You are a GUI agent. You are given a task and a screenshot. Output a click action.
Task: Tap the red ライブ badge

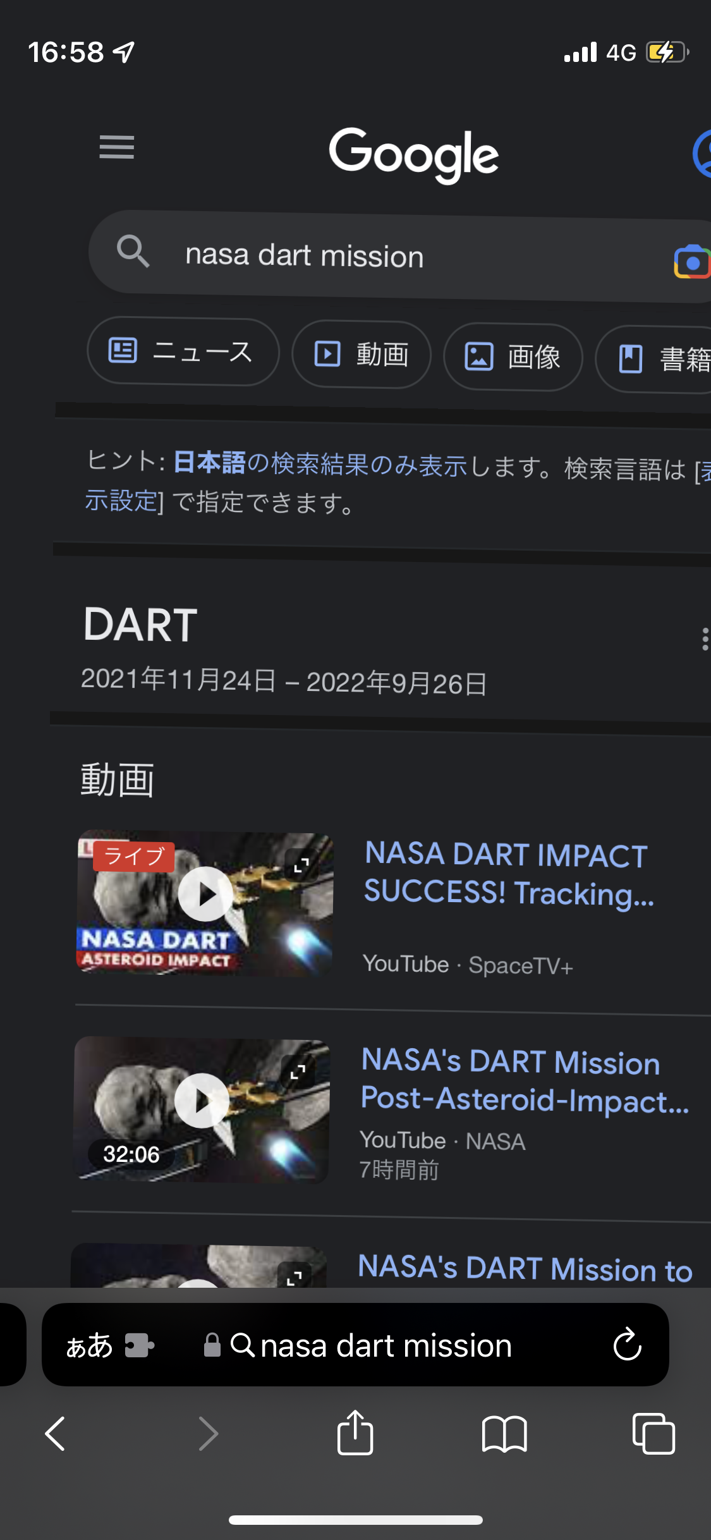point(134,857)
